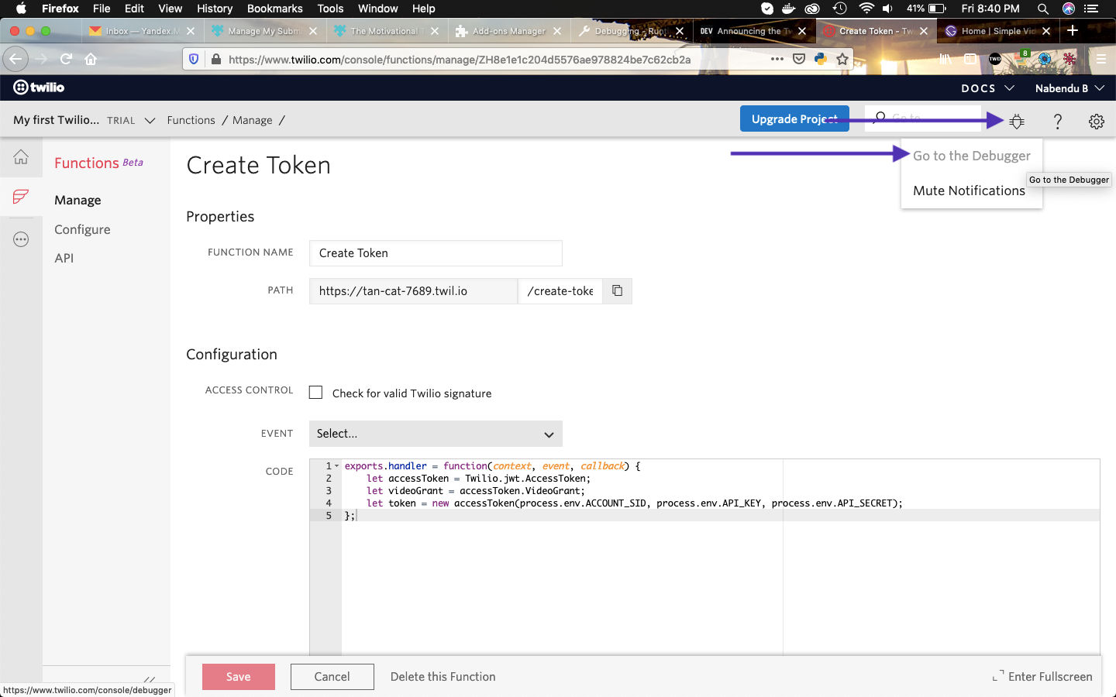Copy the function path with the copy icon
The image size is (1116, 697).
point(617,290)
